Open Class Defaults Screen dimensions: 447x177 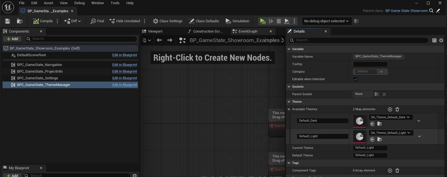[x=204, y=21]
